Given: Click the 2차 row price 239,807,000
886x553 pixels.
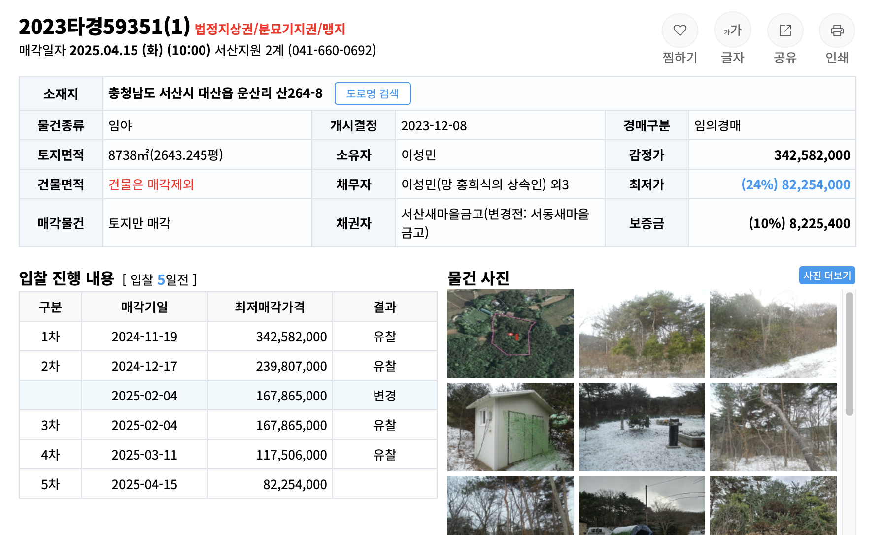Looking at the screenshot, I should 291,367.
